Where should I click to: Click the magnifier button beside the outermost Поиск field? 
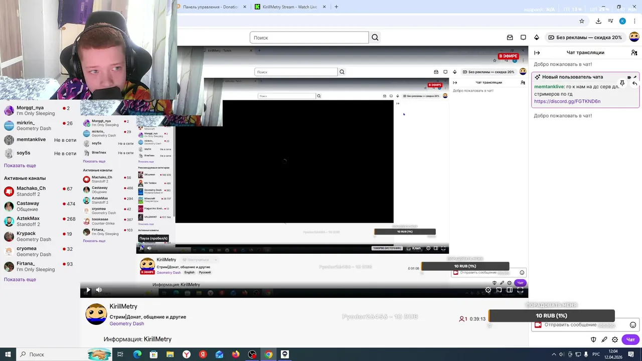click(x=375, y=38)
